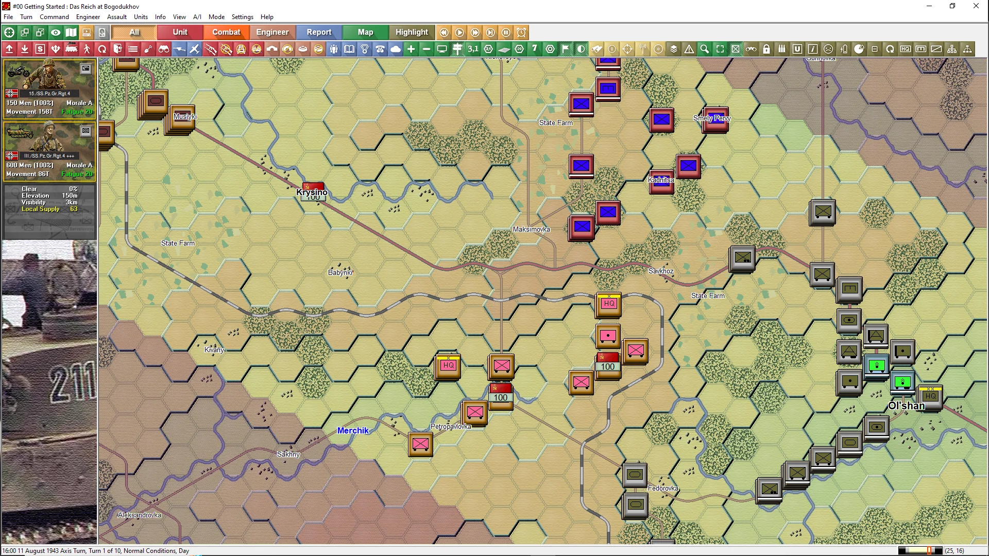This screenshot has height=556, width=989.
Task: Click the walking soldier on-foot icon
Action: [x=87, y=49]
